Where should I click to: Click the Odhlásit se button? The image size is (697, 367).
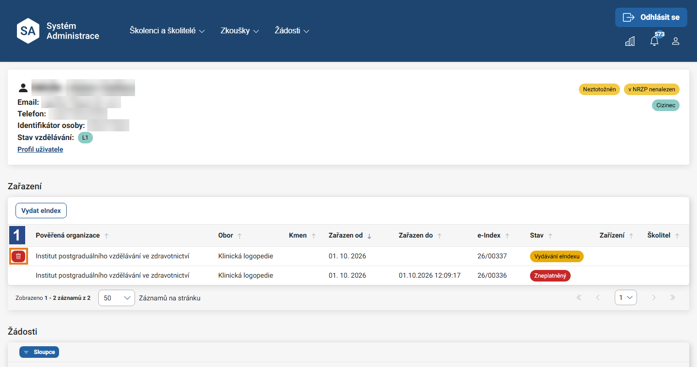[651, 17]
